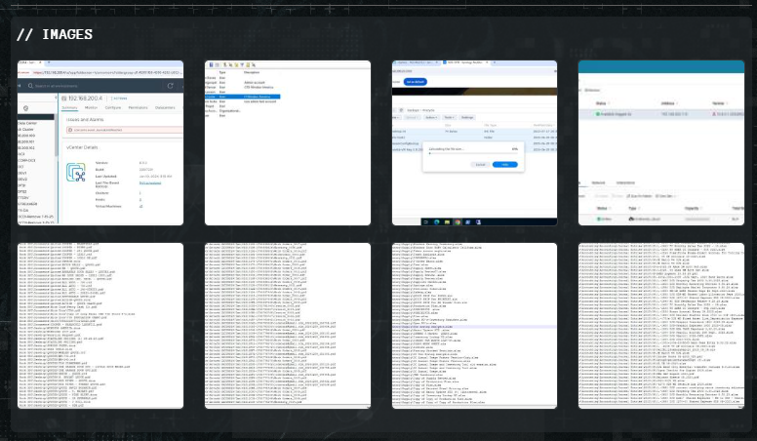Click the blue button beside Cancel in dialog
The width and height of the screenshot is (757, 441).
point(505,165)
